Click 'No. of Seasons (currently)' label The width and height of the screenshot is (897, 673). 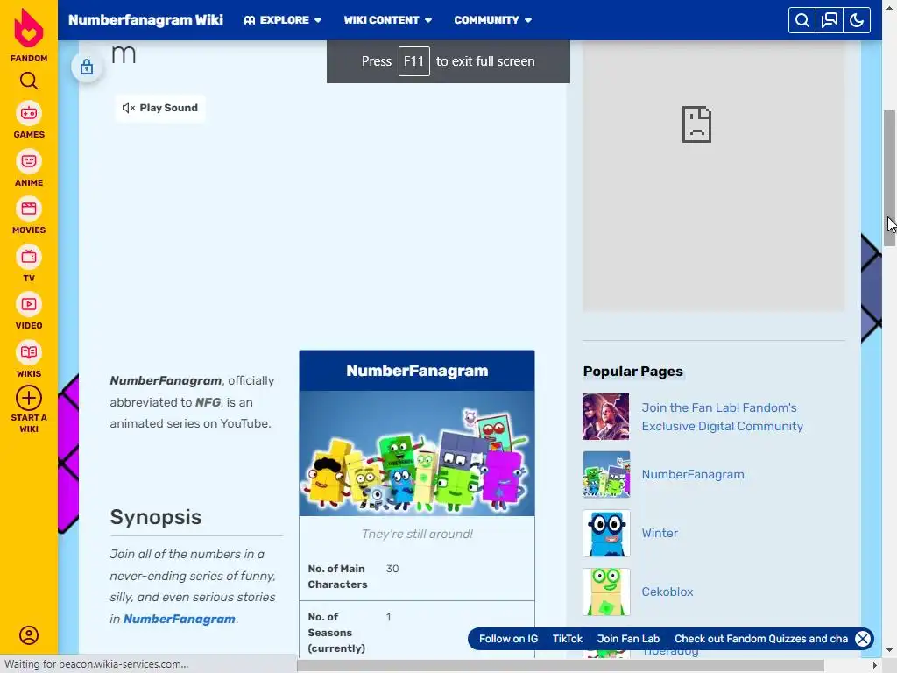click(336, 633)
